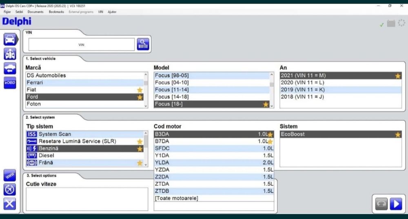Toggle favorite star for 2021 year row
Image resolution: width=408 pixels, height=219 pixels.
(x=398, y=76)
